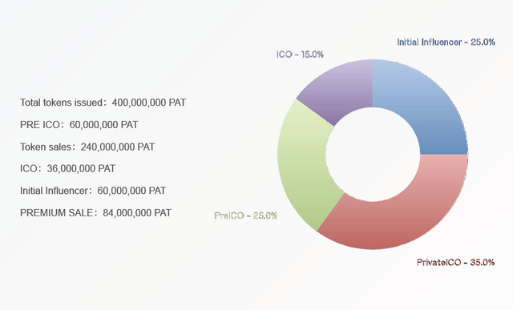Click the 35.0% value in PrivateICO label
Viewport: 513px width, 310px height.
point(483,262)
